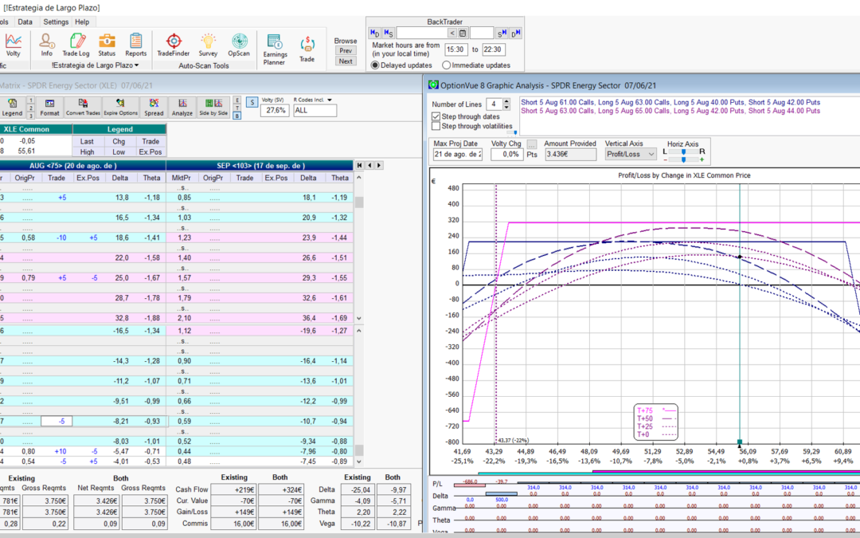Click Expire Options in Matrix toolbar
This screenshot has width=860, height=538.
pyautogui.click(x=121, y=107)
